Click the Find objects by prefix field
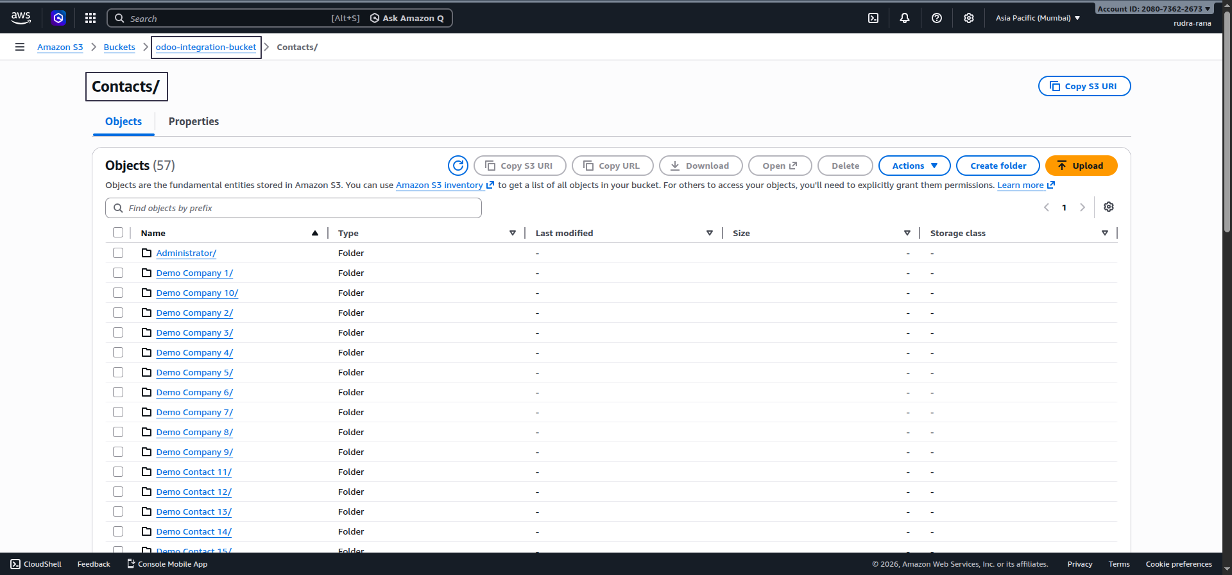This screenshot has width=1232, height=575. pyautogui.click(x=293, y=208)
